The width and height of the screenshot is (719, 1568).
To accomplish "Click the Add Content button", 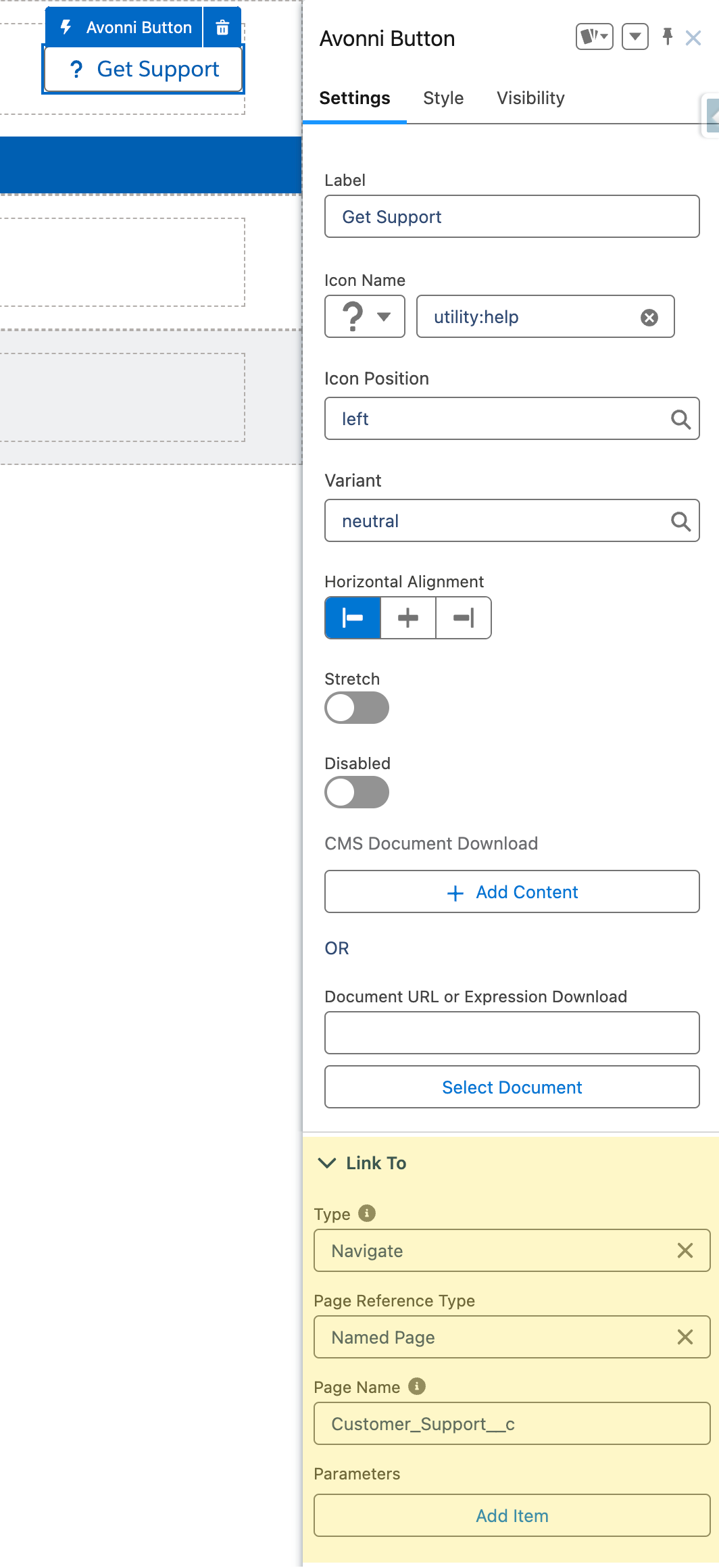I will pos(512,892).
